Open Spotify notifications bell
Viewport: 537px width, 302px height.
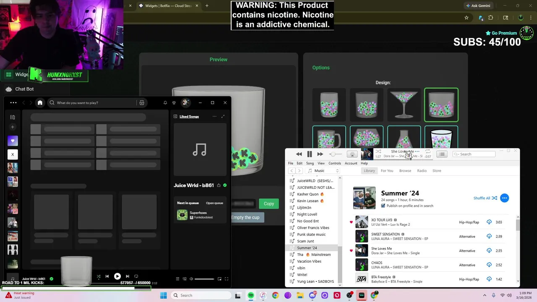[165, 103]
